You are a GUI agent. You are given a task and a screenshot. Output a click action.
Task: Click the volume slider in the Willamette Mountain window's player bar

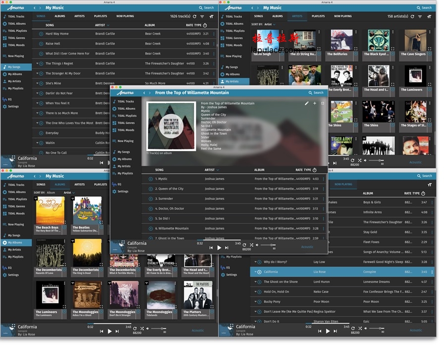coord(268,245)
